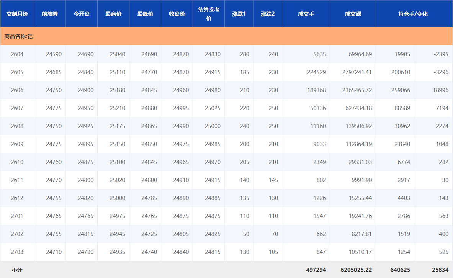This screenshot has width=453, height=278.
Task: Click the 交割月份 column header
Action: point(17,14)
